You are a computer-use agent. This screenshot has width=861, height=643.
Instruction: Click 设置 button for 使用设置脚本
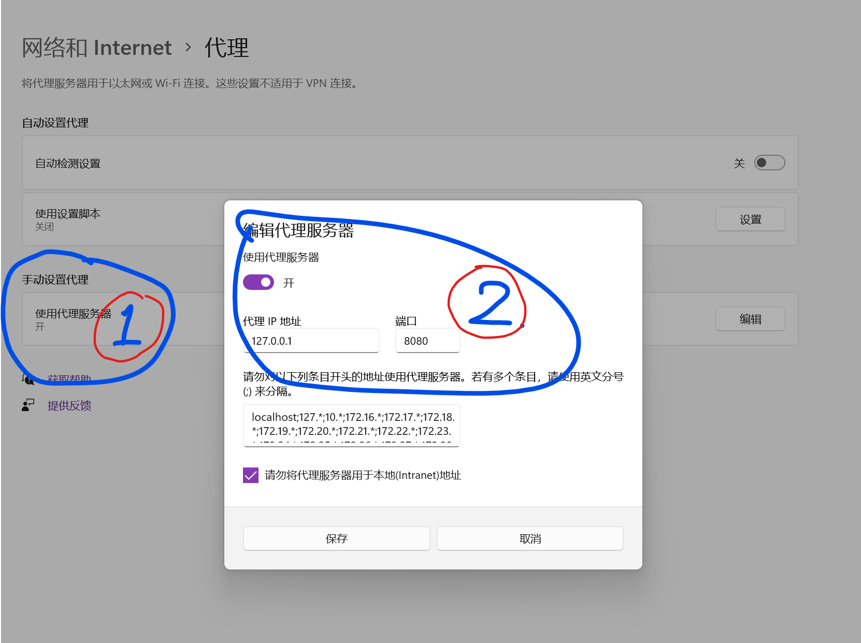750,220
